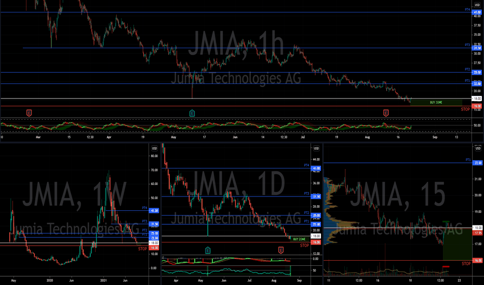Image resolution: width=484 pixels, height=285 pixels.
Task: Open USD currency selector on 1h chart
Action: tap(477, 5)
